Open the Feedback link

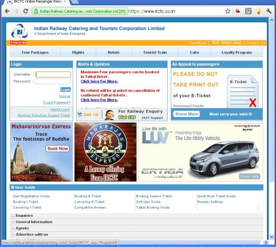198,43
